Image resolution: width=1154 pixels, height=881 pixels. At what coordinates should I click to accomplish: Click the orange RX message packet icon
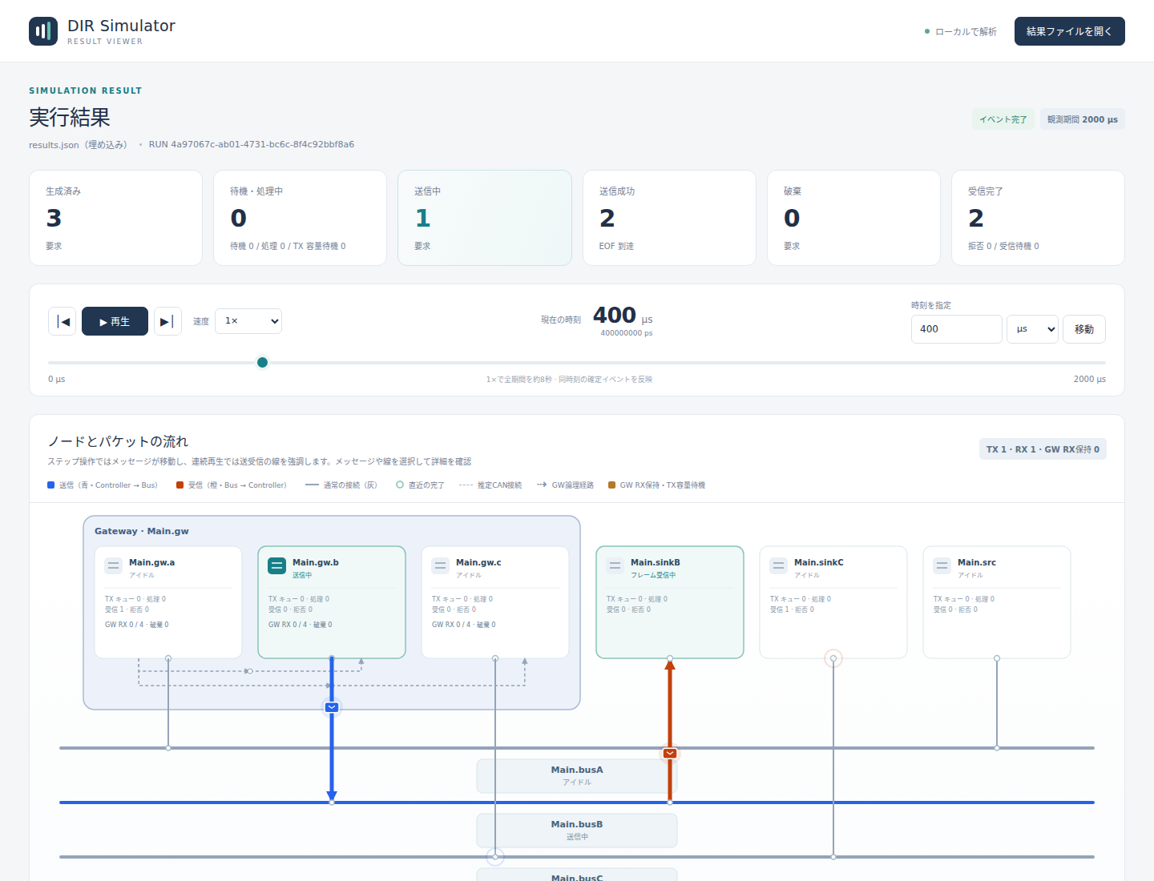coord(670,753)
